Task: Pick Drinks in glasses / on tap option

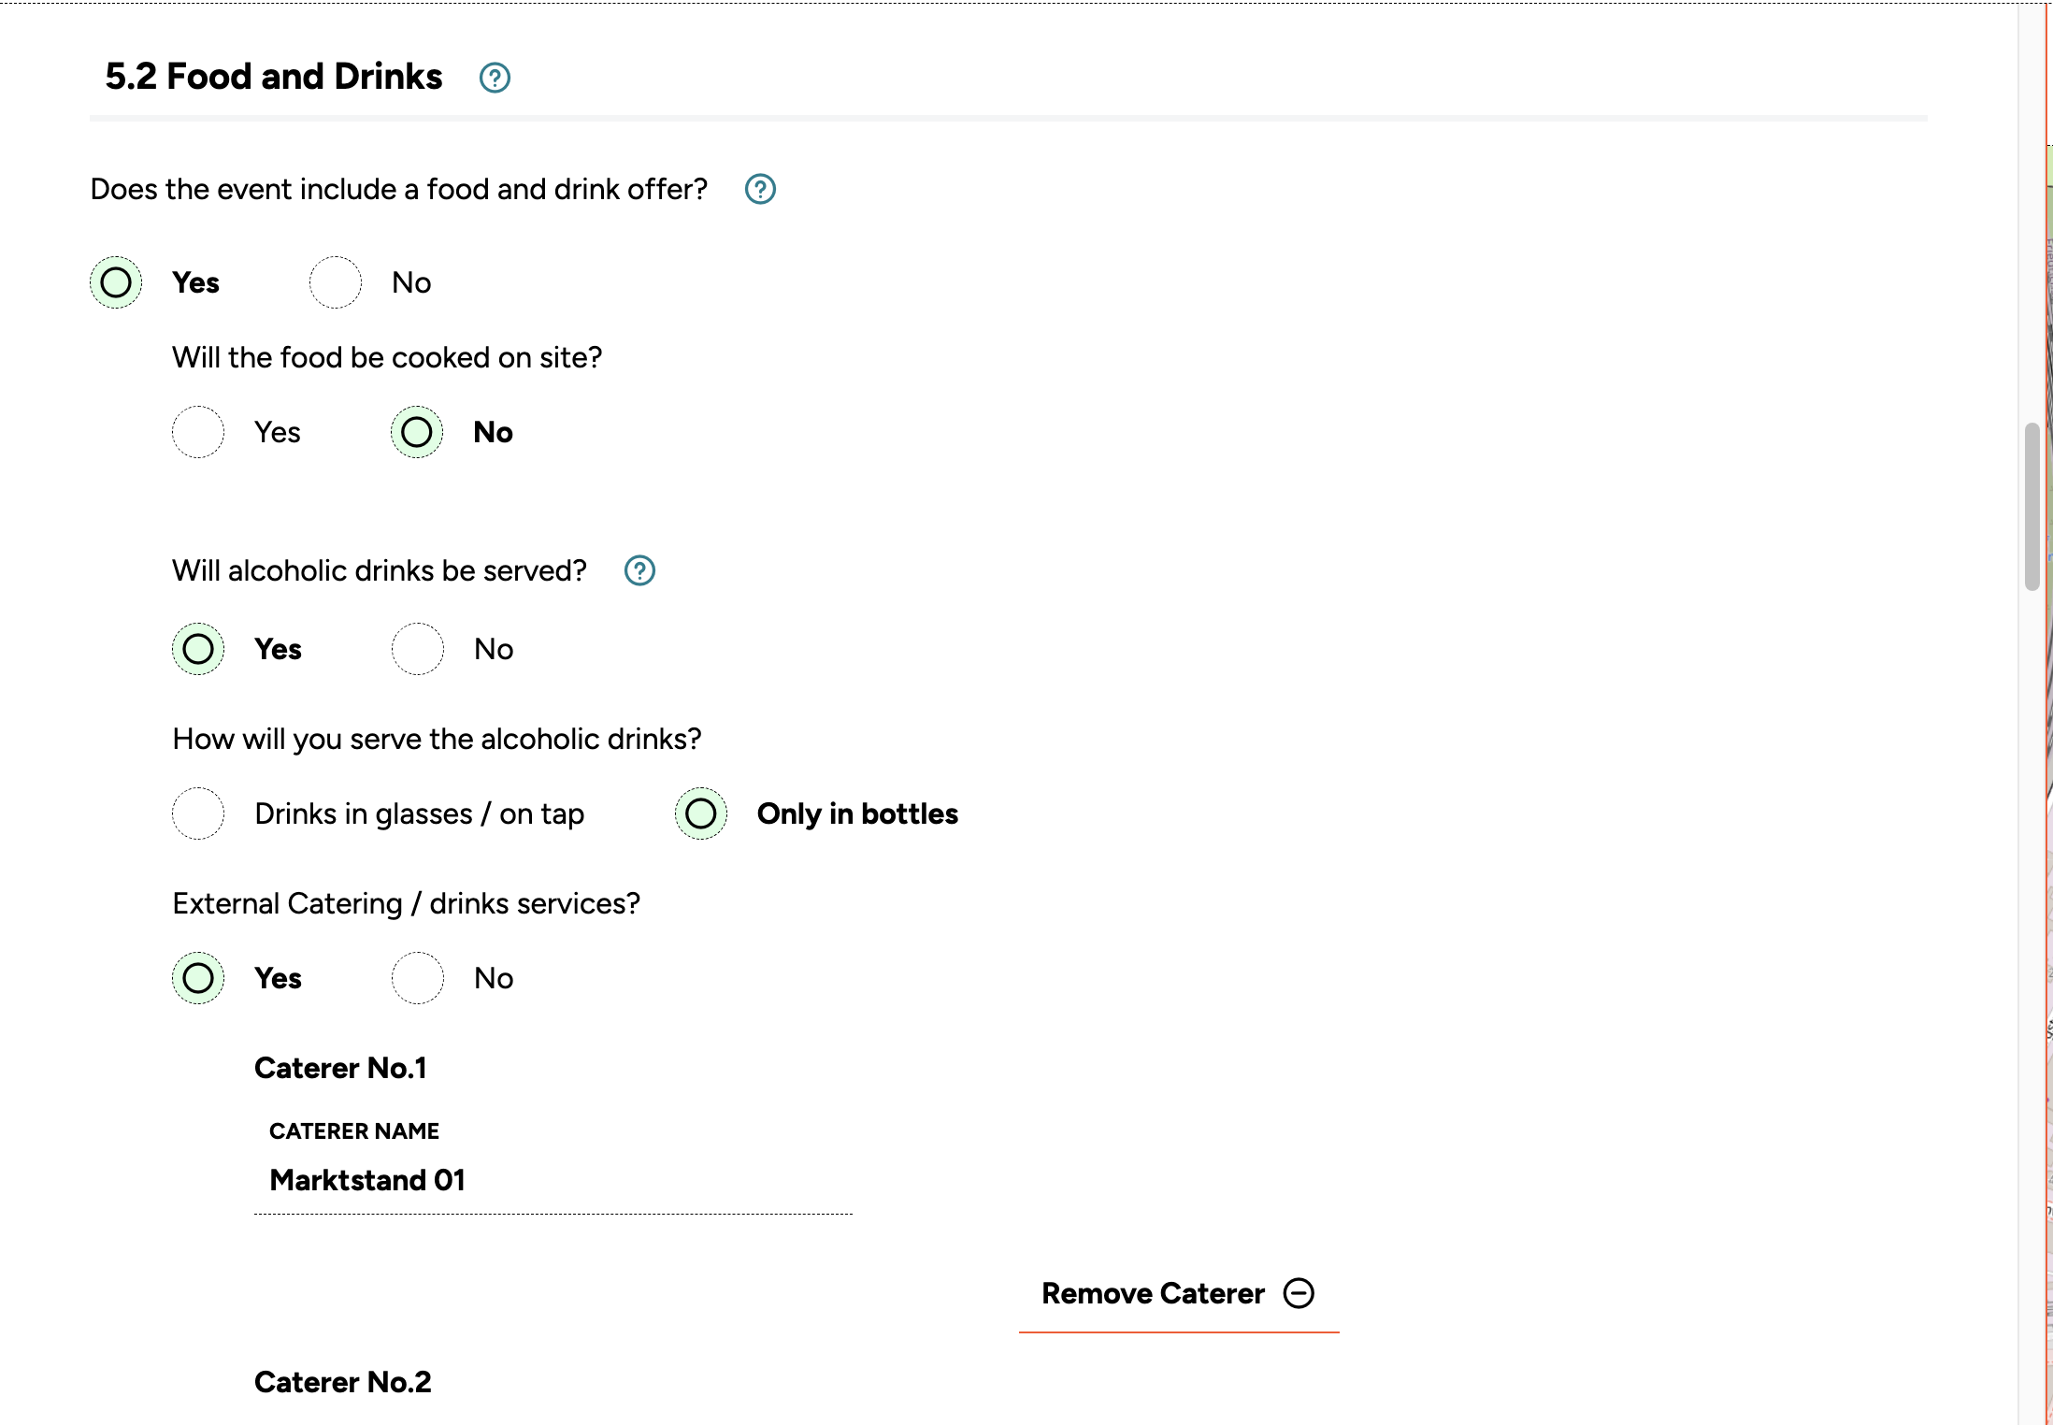Action: (x=198, y=813)
